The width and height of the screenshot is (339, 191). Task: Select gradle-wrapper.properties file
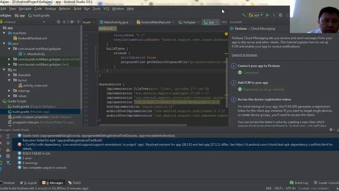click(40, 117)
